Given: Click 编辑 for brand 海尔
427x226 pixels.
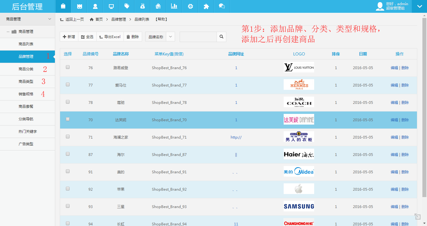Looking at the screenshot, I should coord(394,154).
